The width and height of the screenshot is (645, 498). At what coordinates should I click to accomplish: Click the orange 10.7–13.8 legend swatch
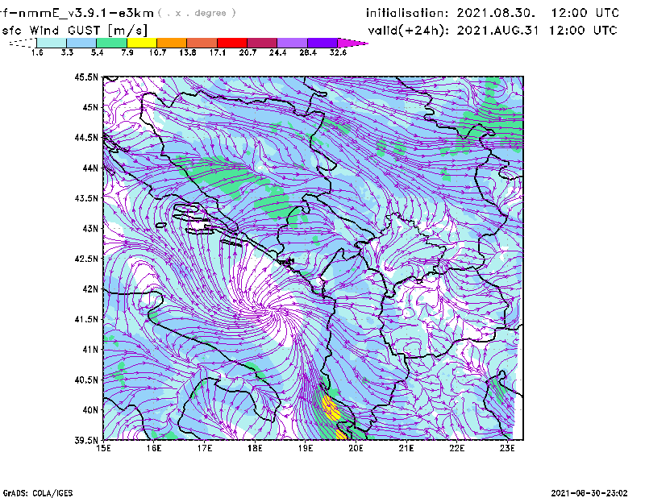[172, 43]
